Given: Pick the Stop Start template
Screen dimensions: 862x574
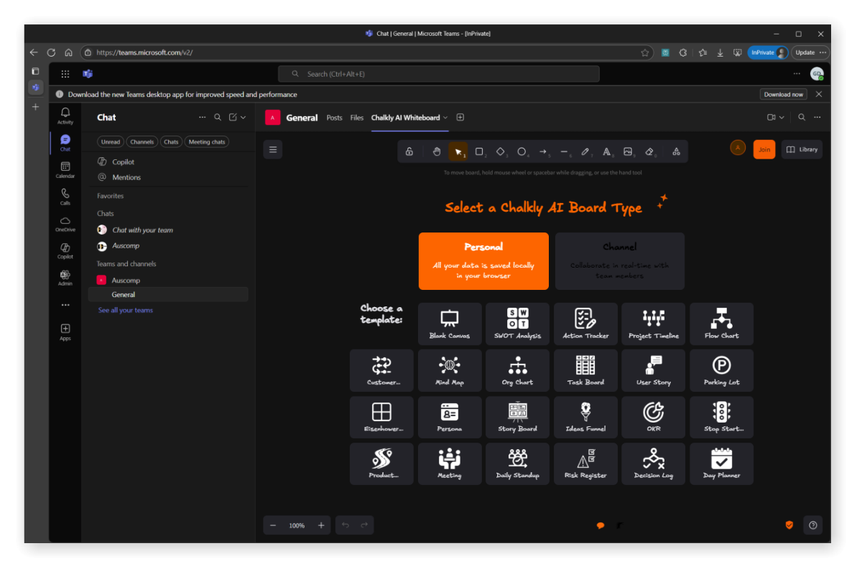Looking at the screenshot, I should pyautogui.click(x=722, y=418).
